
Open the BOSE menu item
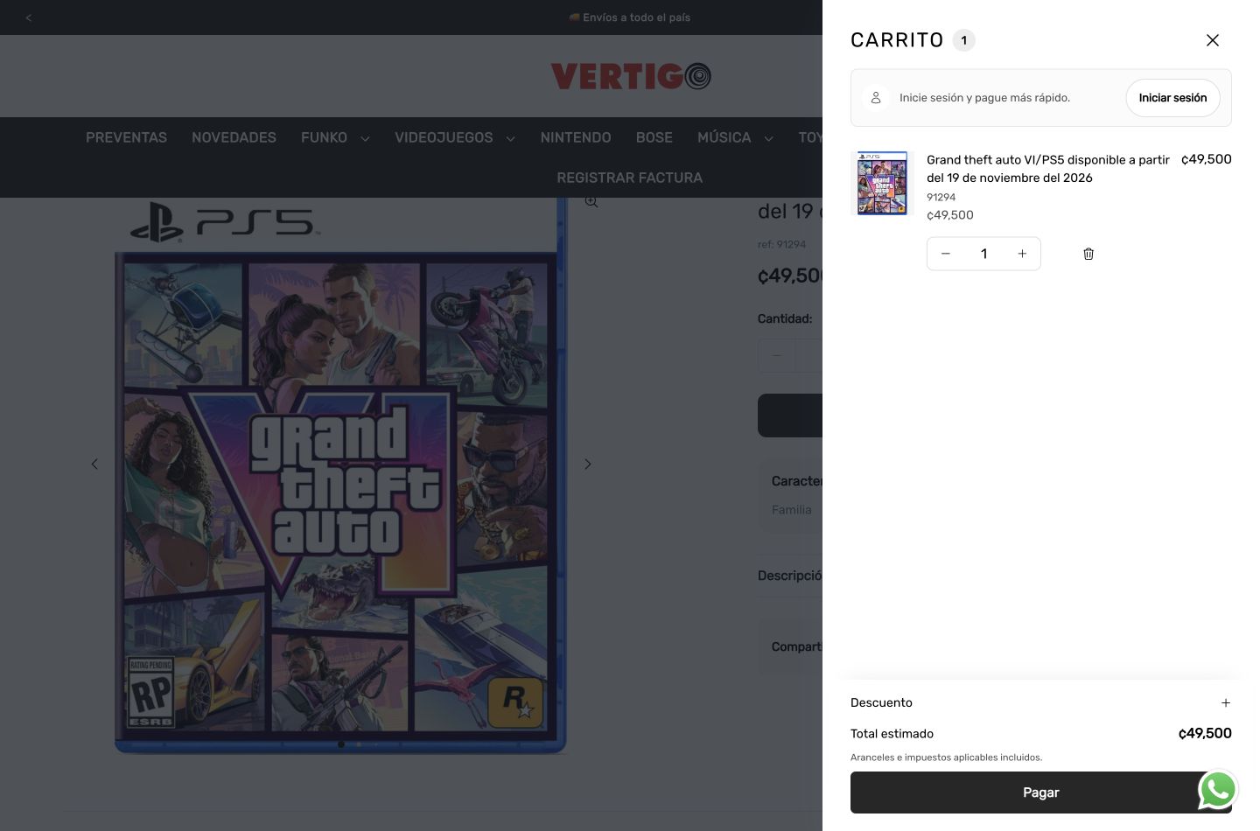pos(654,137)
